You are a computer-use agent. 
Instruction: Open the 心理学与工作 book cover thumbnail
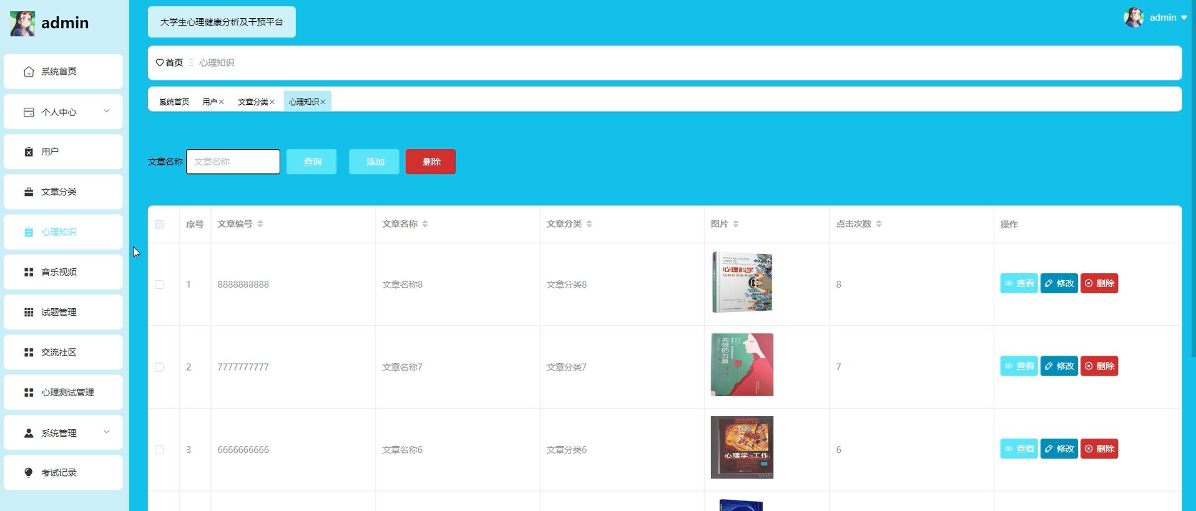pyautogui.click(x=742, y=447)
